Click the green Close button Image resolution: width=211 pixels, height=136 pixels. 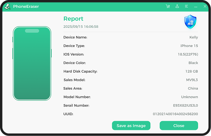[x=179, y=126]
